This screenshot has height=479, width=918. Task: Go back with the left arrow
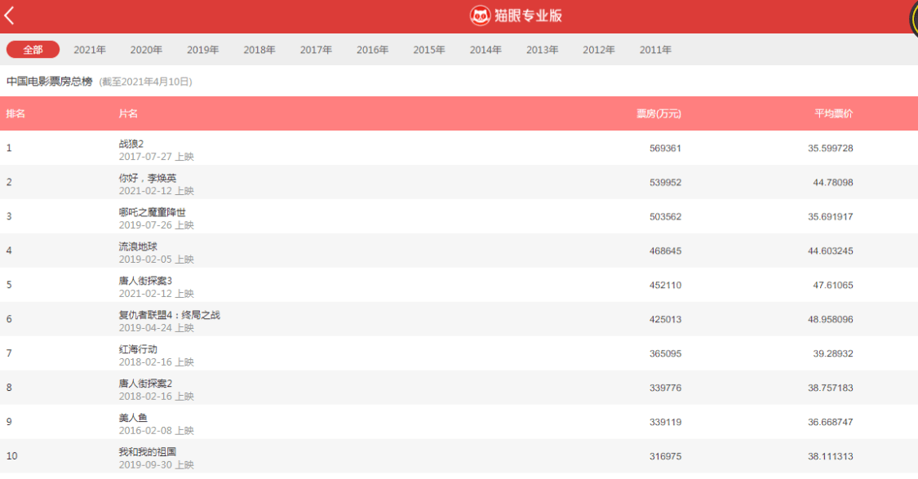(x=9, y=16)
